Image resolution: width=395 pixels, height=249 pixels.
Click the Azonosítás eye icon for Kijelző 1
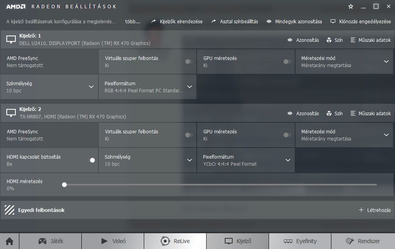pos(290,40)
